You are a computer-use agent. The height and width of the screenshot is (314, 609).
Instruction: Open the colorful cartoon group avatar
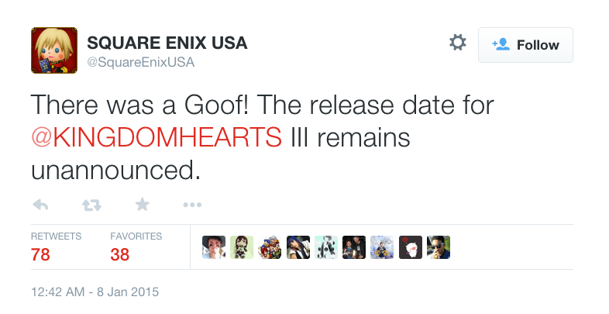pos(270,247)
